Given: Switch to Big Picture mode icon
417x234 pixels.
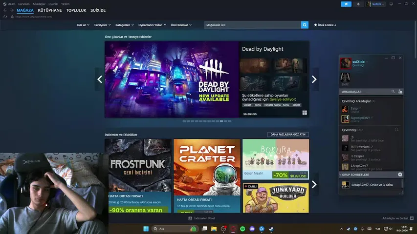Looking at the screenshot, I should 391,4.
